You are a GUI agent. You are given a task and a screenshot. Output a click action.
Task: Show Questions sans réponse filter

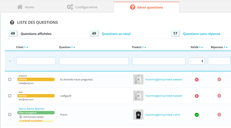[x=201, y=34]
